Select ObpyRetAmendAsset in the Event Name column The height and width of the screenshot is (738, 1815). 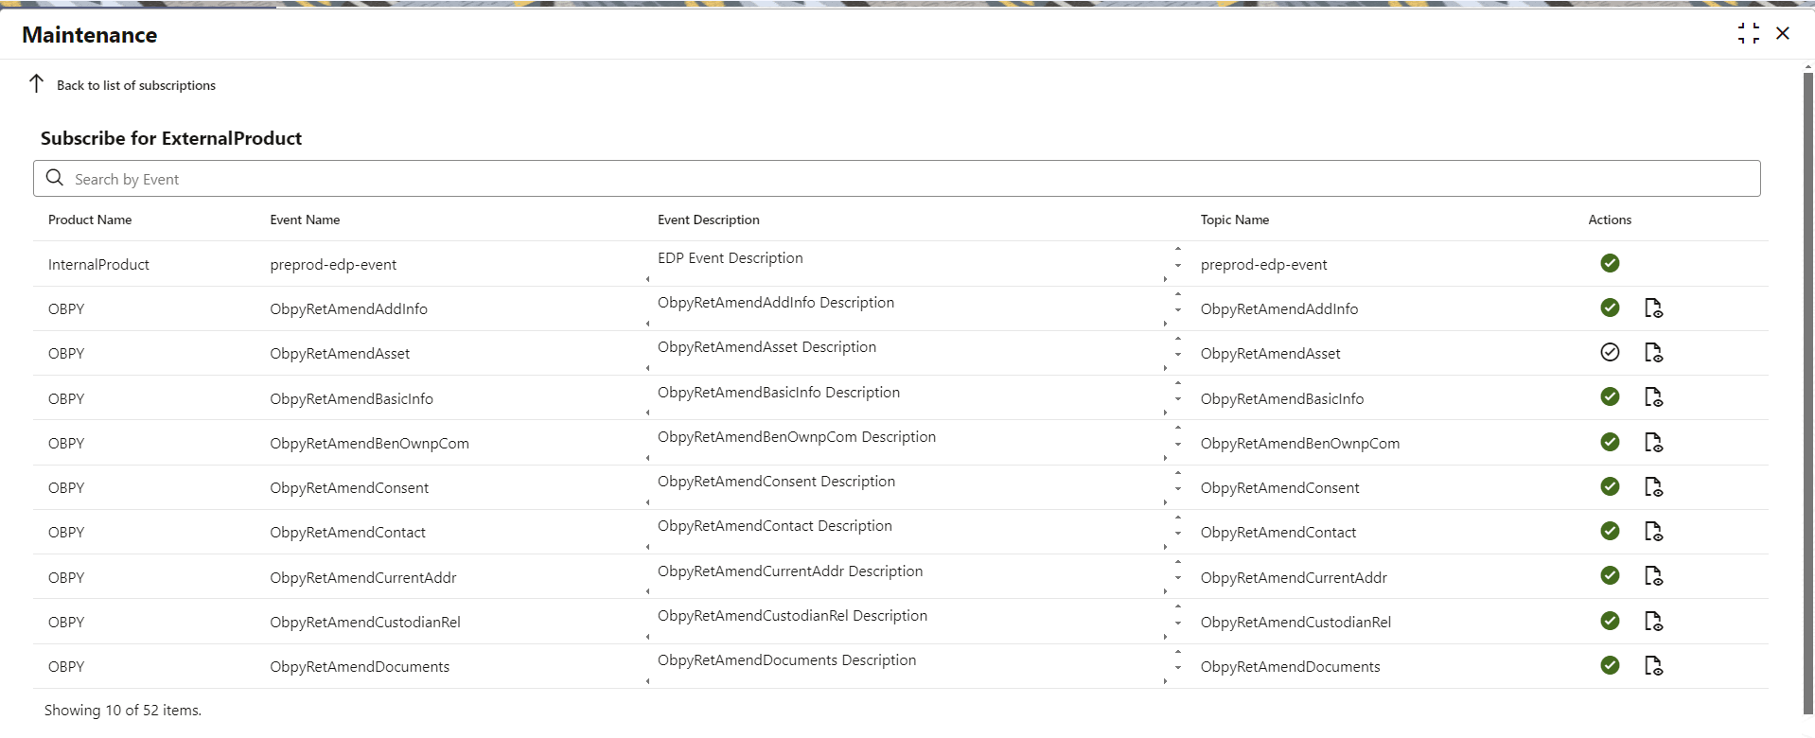pyautogui.click(x=340, y=354)
